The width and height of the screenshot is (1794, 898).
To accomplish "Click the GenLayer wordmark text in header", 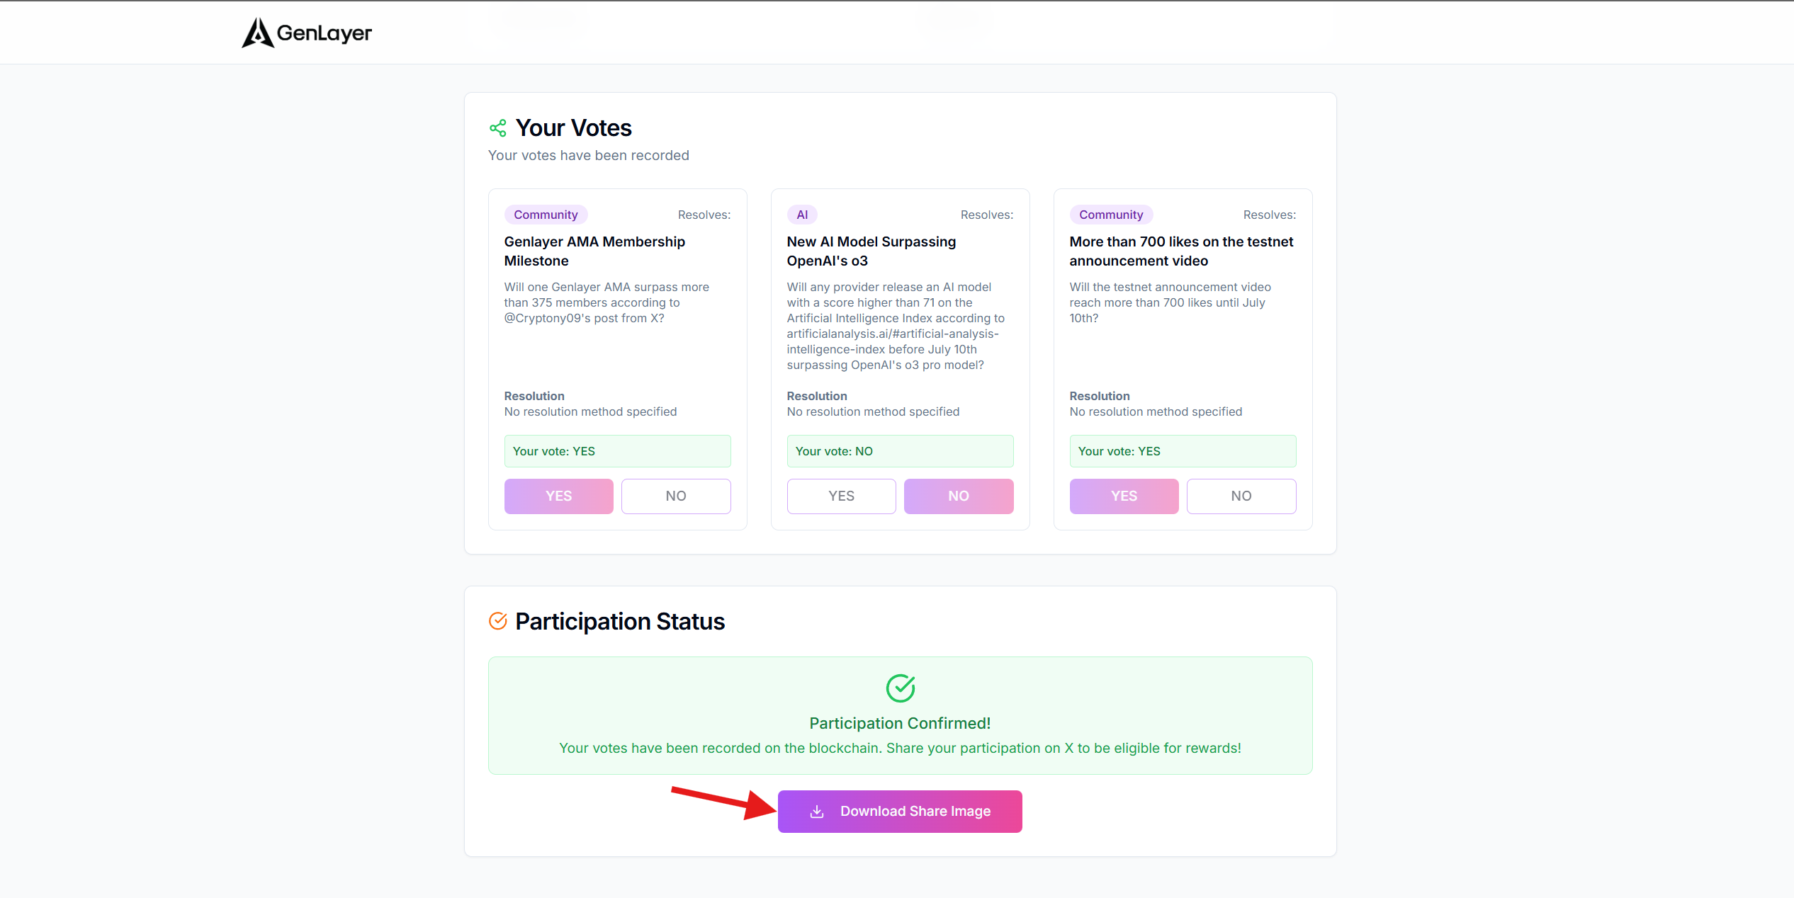I will [x=324, y=33].
